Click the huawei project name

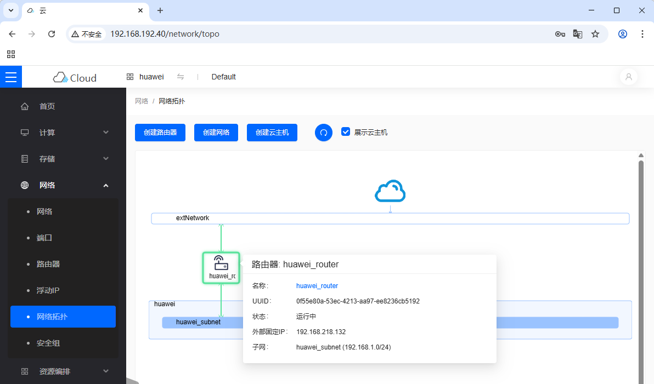tap(151, 77)
